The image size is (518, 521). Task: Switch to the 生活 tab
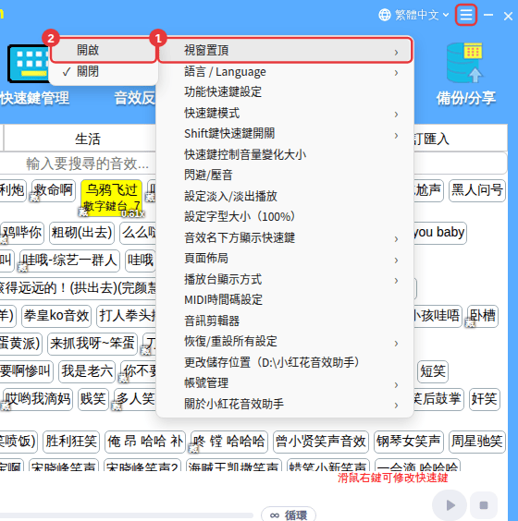click(x=88, y=139)
